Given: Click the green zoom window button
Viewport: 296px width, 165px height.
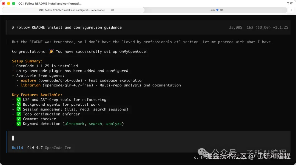Looking at the screenshot, I should click(x=14, y=3).
